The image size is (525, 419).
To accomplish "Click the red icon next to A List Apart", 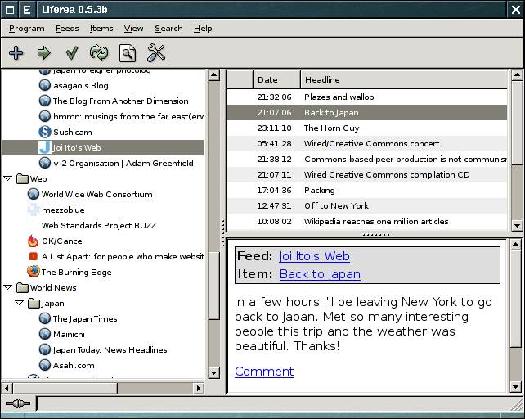I will [34, 256].
